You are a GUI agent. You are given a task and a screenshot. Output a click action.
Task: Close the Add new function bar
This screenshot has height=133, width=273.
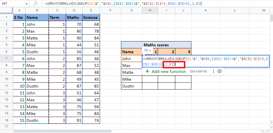pos(220,72)
